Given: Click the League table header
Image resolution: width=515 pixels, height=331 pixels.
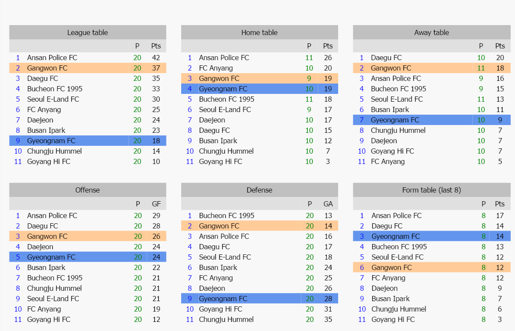Looking at the screenshot, I should pos(88,32).
